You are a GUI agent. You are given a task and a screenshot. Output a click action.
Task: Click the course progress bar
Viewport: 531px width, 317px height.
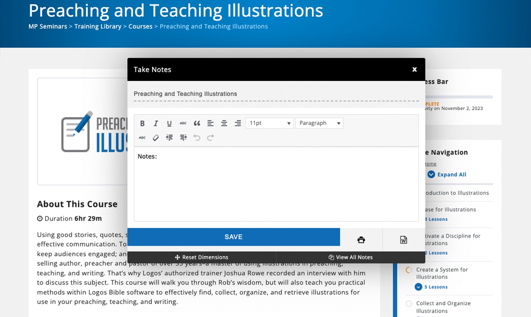click(x=459, y=97)
